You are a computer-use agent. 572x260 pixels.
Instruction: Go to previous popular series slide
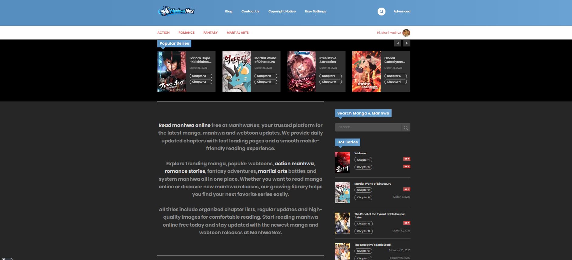click(398, 43)
